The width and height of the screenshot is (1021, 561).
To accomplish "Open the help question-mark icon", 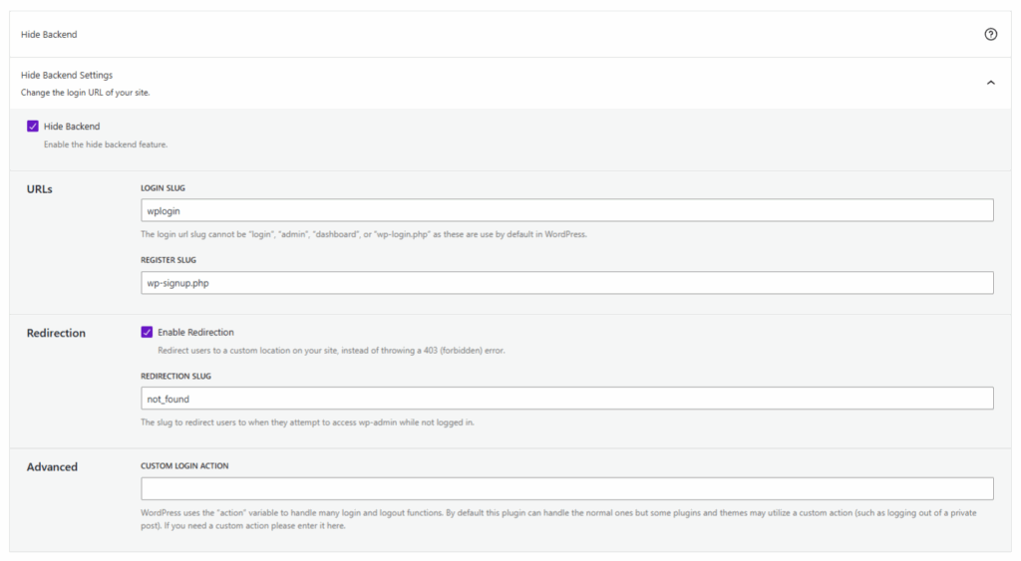I will (990, 34).
